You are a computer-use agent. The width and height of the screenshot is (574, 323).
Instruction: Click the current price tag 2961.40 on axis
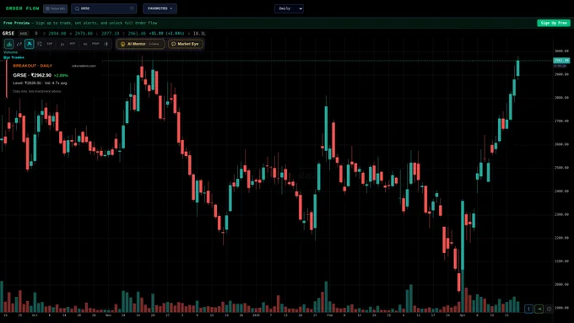point(561,61)
